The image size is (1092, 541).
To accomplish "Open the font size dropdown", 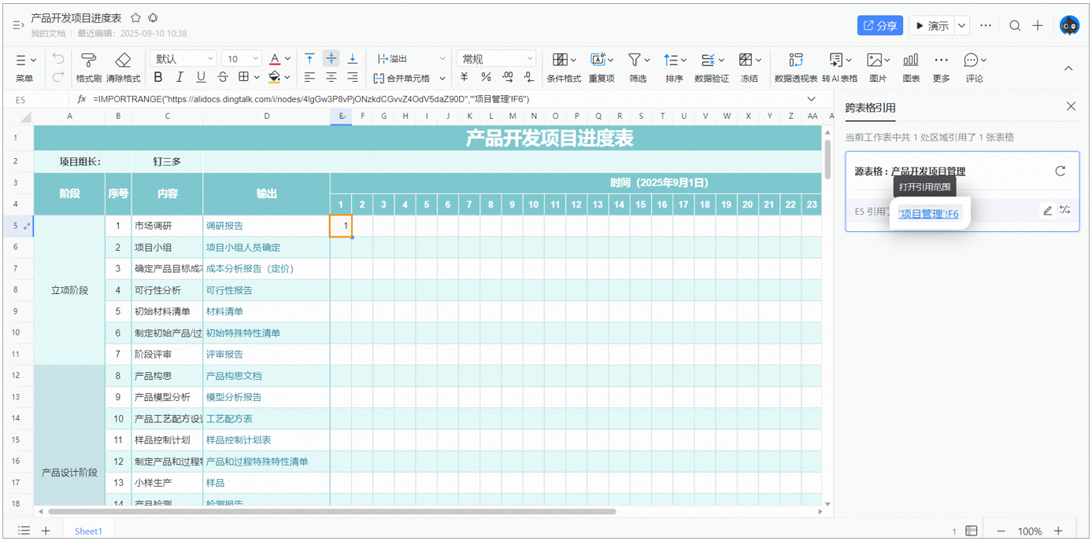I will (x=242, y=59).
